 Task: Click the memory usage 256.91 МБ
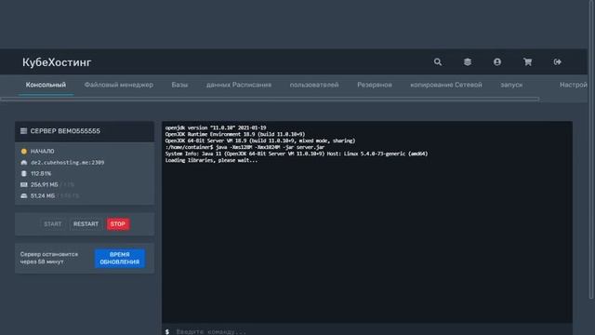45,184
